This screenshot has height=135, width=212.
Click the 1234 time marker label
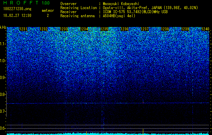click(84, 29)
